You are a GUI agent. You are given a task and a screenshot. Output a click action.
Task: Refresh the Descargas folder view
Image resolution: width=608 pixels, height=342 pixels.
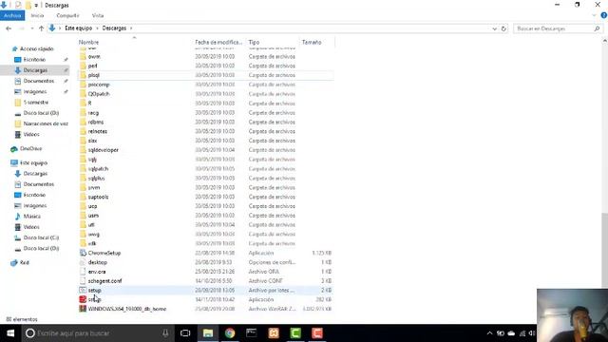coord(503,28)
